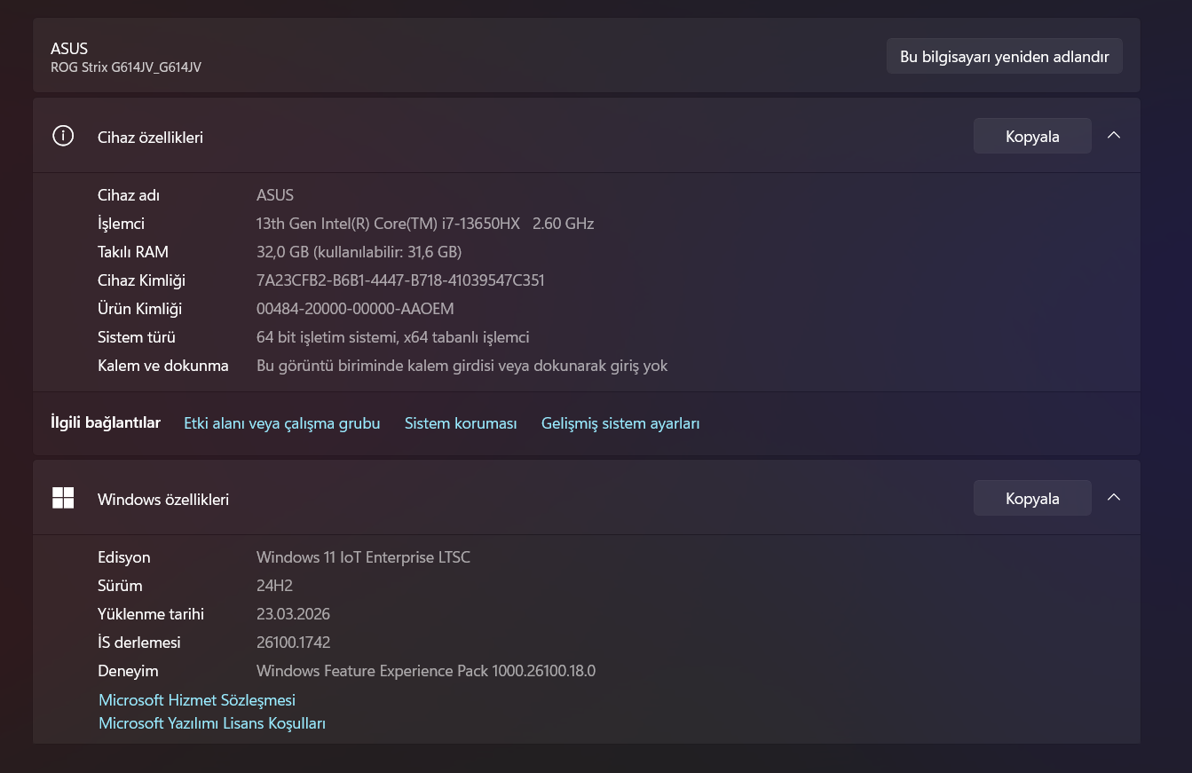Screen dimensions: 1192x773
Task: Click the Kalem ve dokunma label
Action: [163, 366]
